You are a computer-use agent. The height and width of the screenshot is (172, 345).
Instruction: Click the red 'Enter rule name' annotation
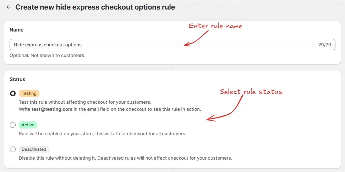[x=215, y=26]
